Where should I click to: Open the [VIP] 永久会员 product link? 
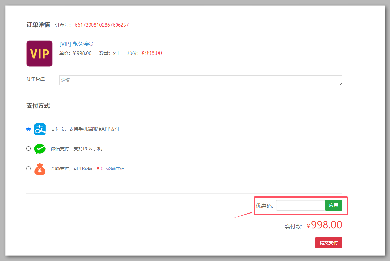[76, 44]
